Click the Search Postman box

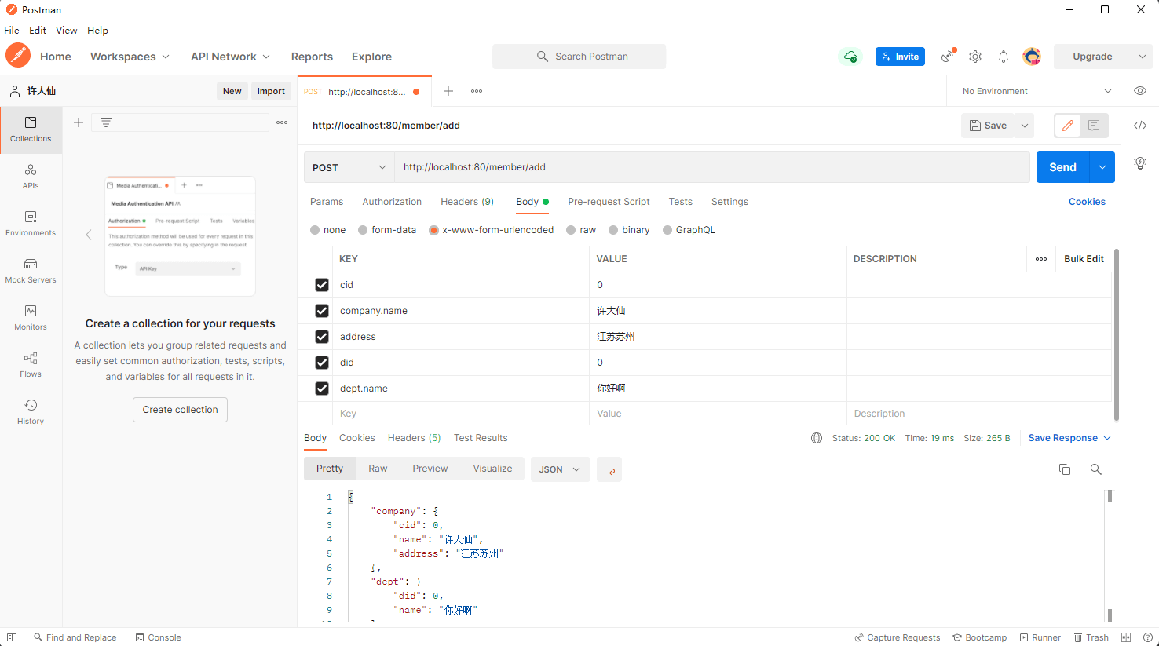click(579, 57)
